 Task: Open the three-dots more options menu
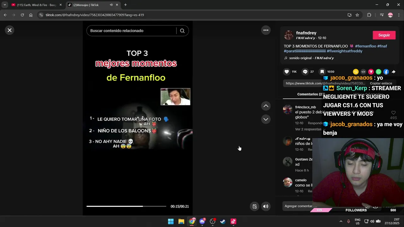pyautogui.click(x=266, y=30)
